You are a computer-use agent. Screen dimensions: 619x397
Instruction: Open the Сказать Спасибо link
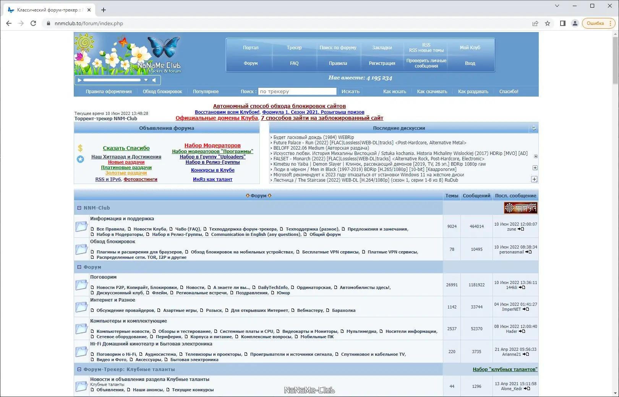tap(126, 148)
